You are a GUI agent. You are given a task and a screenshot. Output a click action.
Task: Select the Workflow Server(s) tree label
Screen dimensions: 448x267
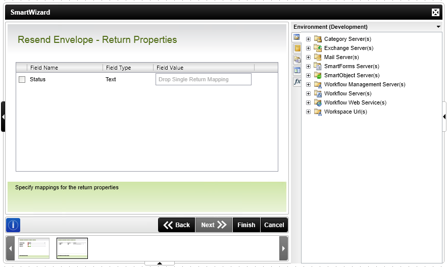[x=347, y=94]
